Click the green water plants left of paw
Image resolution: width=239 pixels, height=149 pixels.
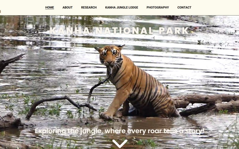55,109
